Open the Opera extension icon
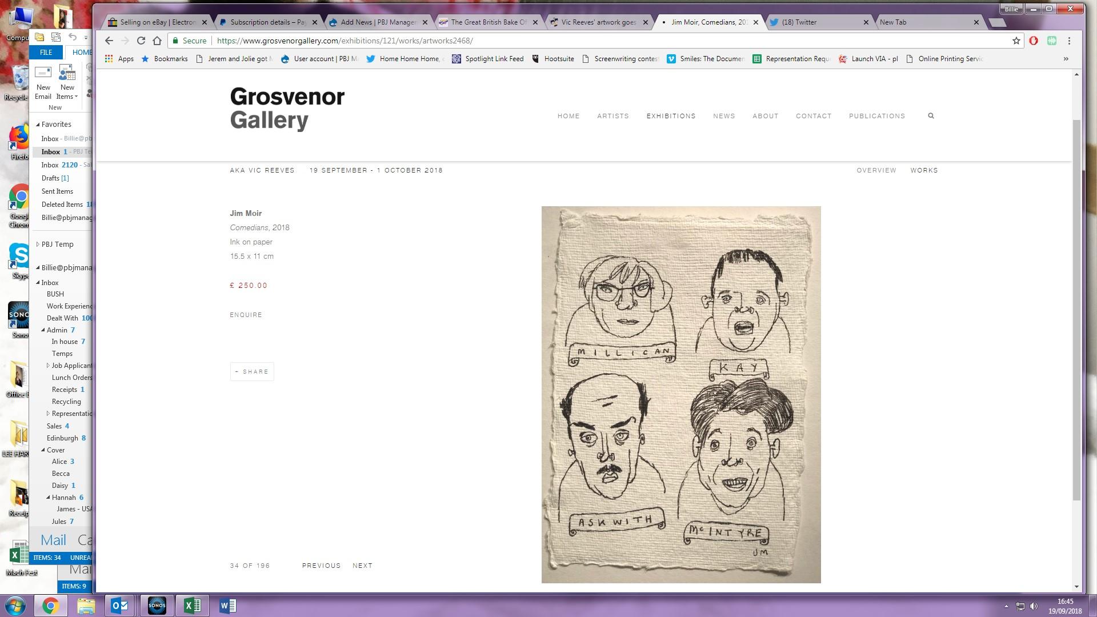Viewport: 1097px width, 617px height. [1034, 41]
